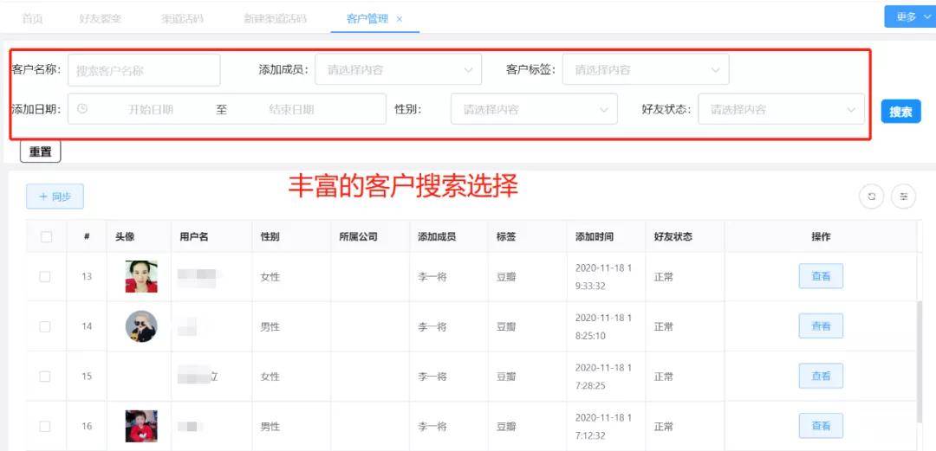Click 男性 in row 14

(270, 327)
